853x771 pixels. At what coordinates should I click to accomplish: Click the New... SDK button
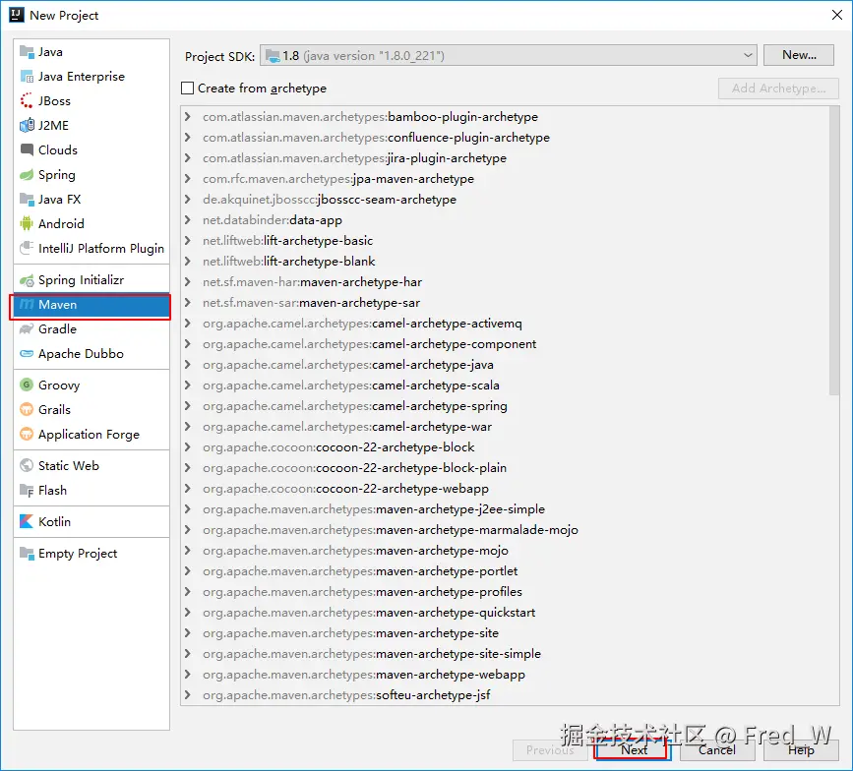pyautogui.click(x=799, y=55)
